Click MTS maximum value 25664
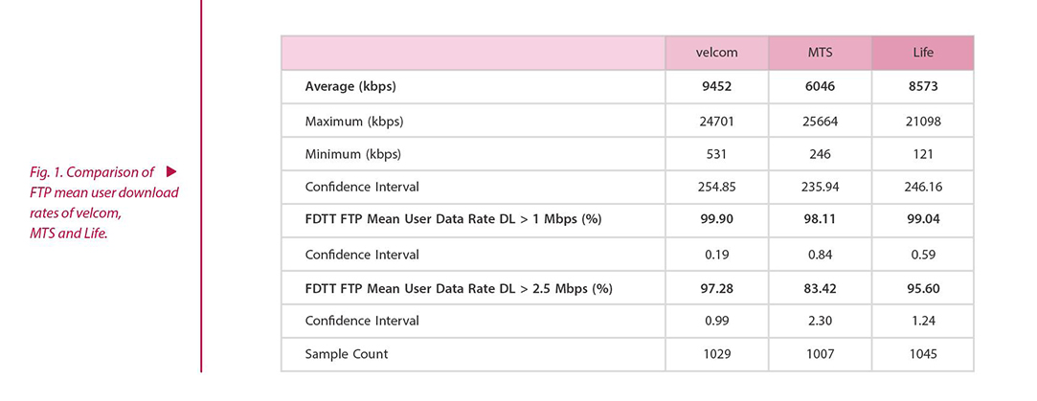The width and height of the screenshot is (1037, 401). coord(820,121)
